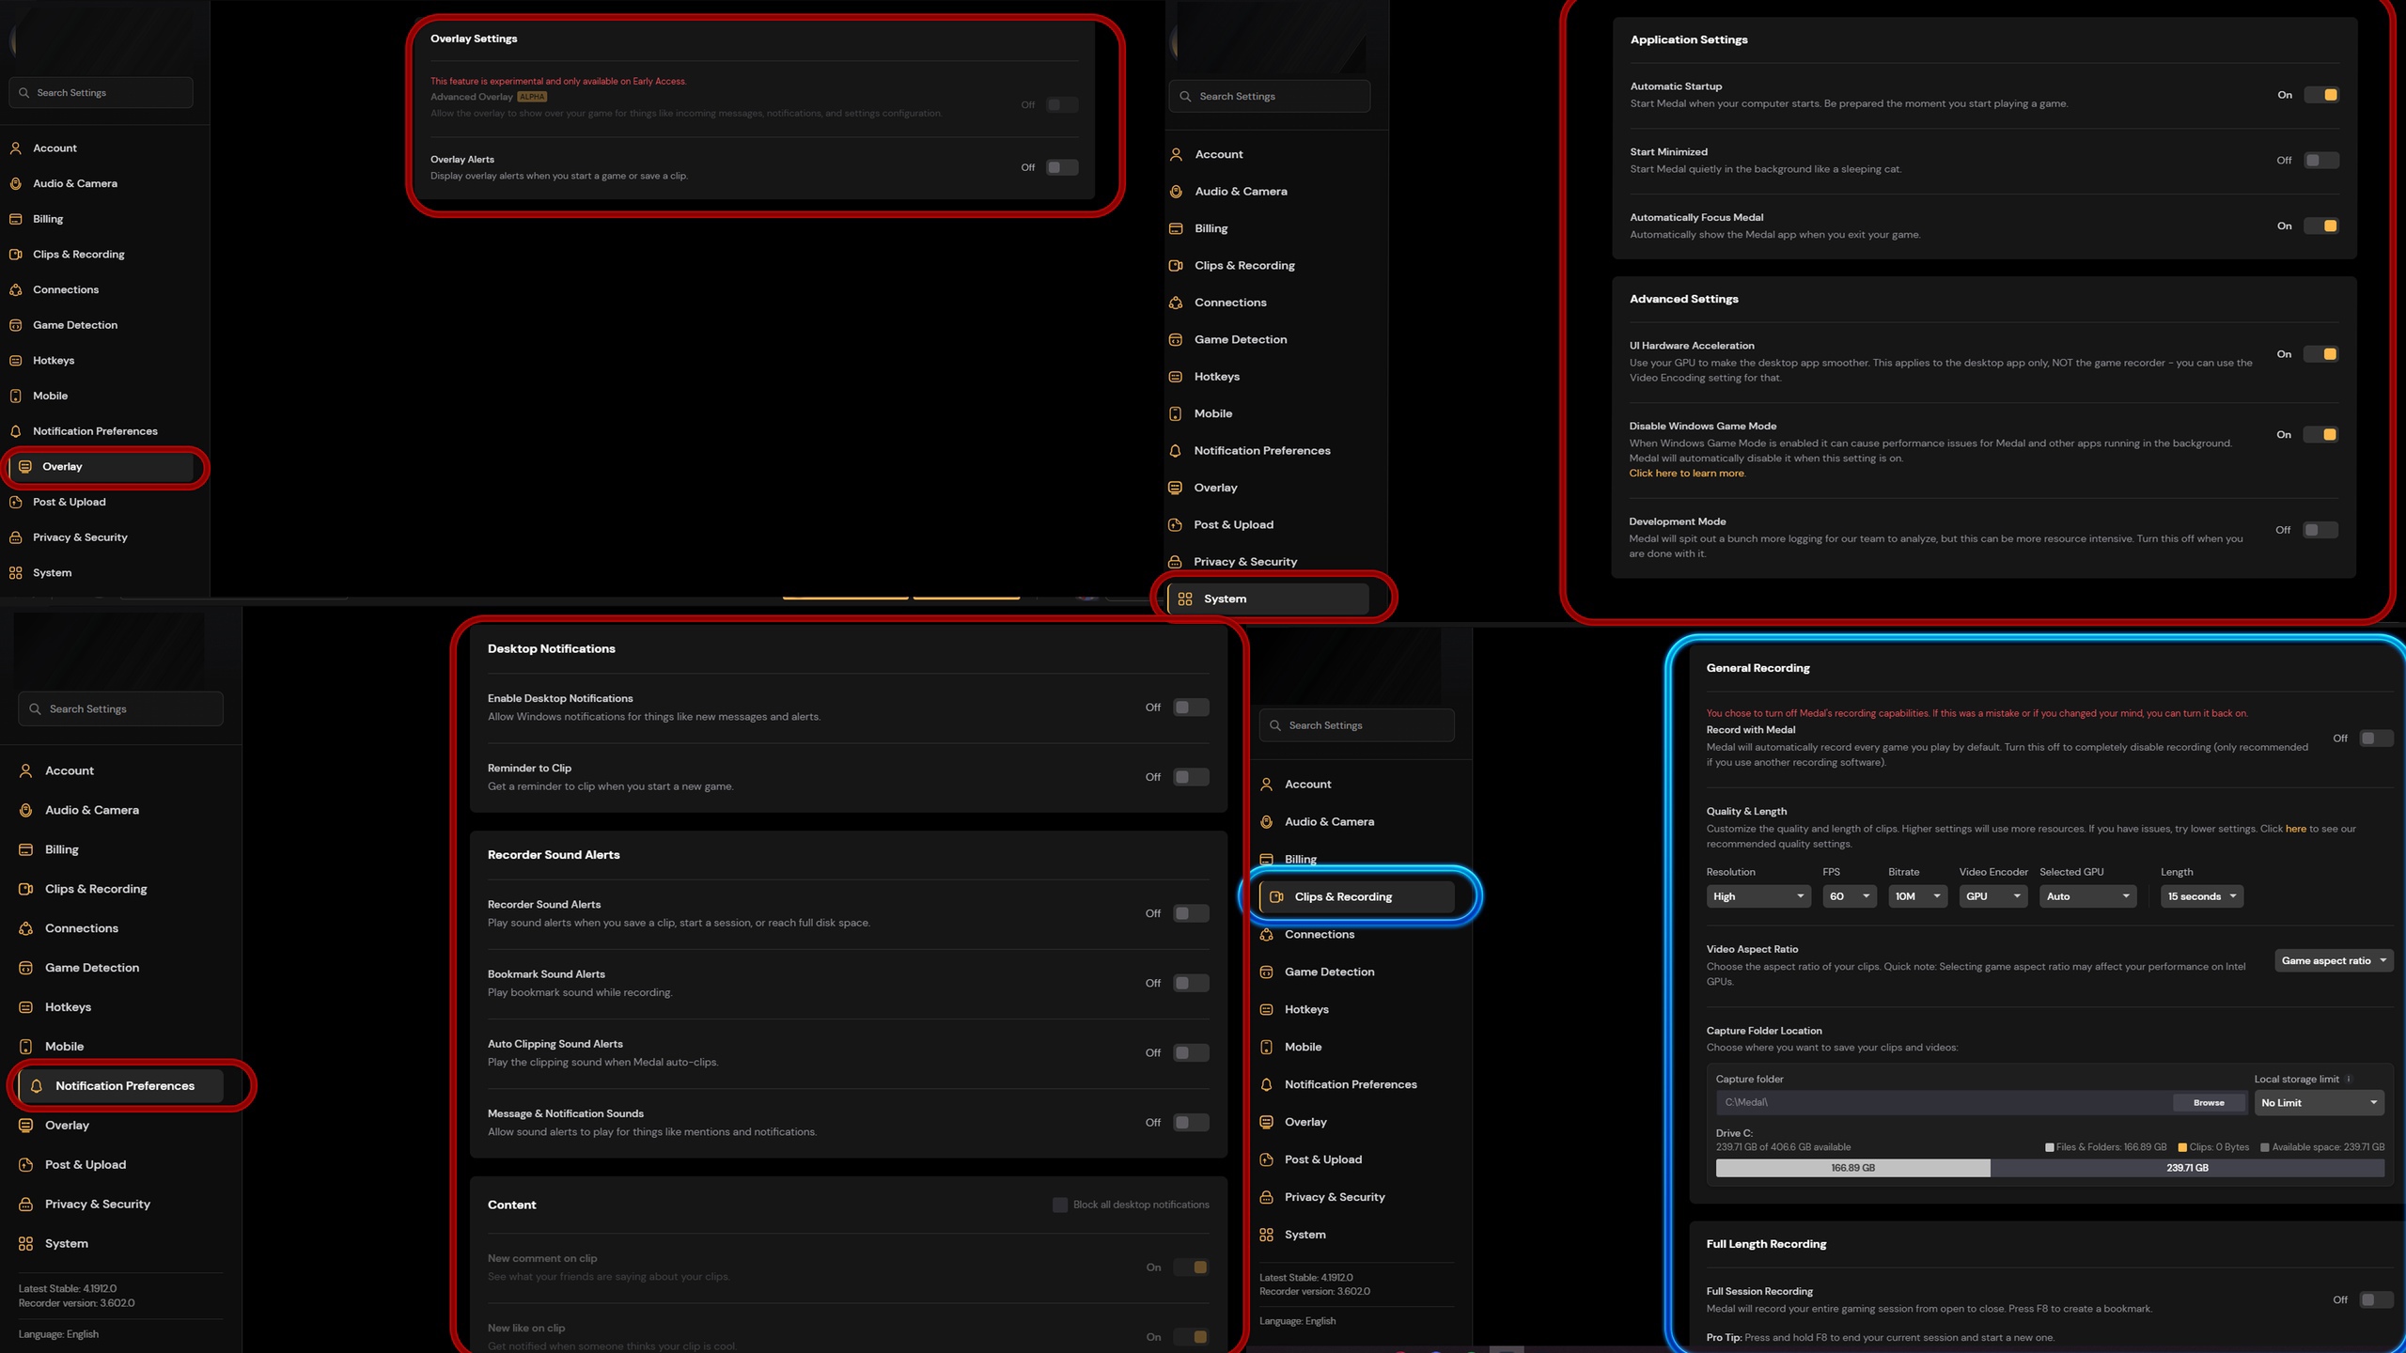Turn off the Automatic Startup toggle
Viewport: 2406px width, 1353px height.
2321,95
